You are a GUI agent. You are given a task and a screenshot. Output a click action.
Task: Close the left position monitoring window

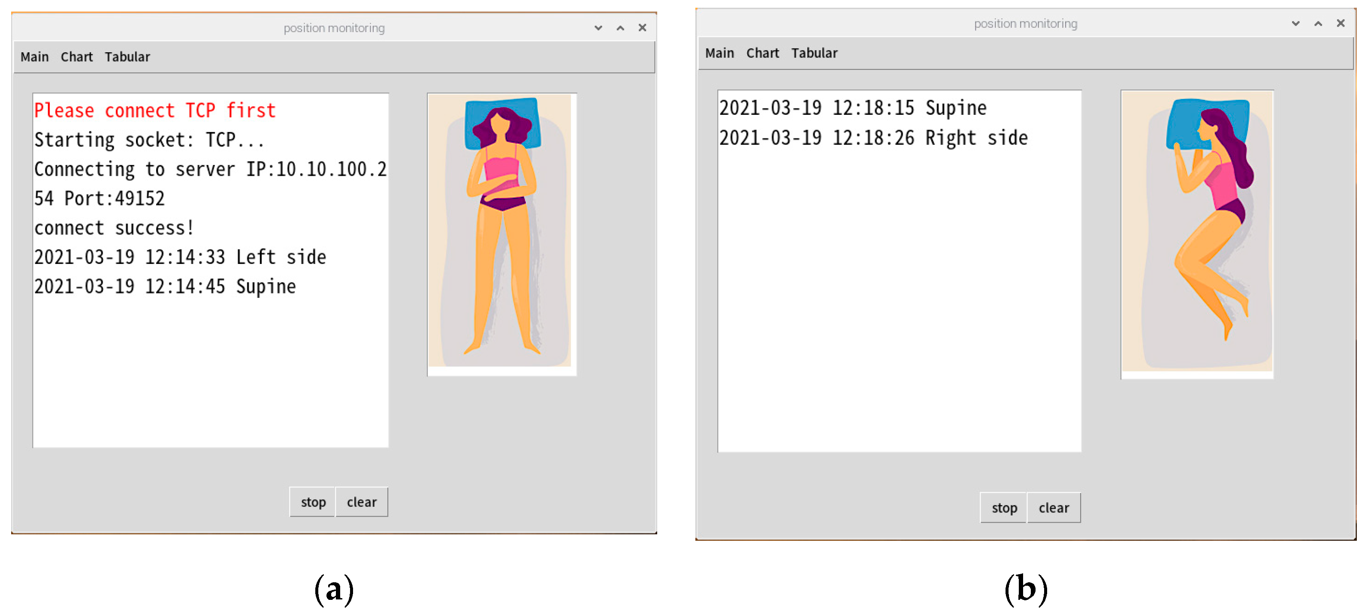tap(642, 28)
